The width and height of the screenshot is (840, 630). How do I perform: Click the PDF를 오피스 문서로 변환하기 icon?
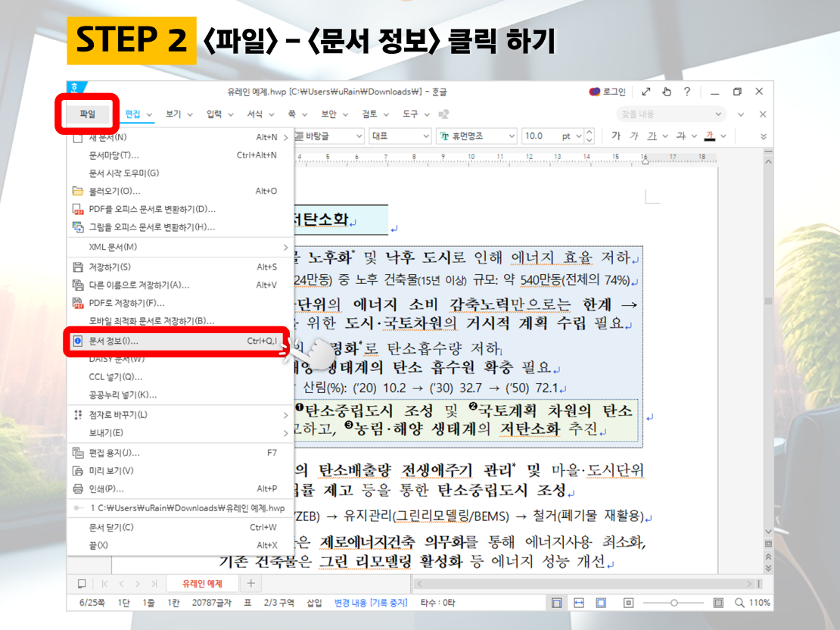click(x=78, y=209)
